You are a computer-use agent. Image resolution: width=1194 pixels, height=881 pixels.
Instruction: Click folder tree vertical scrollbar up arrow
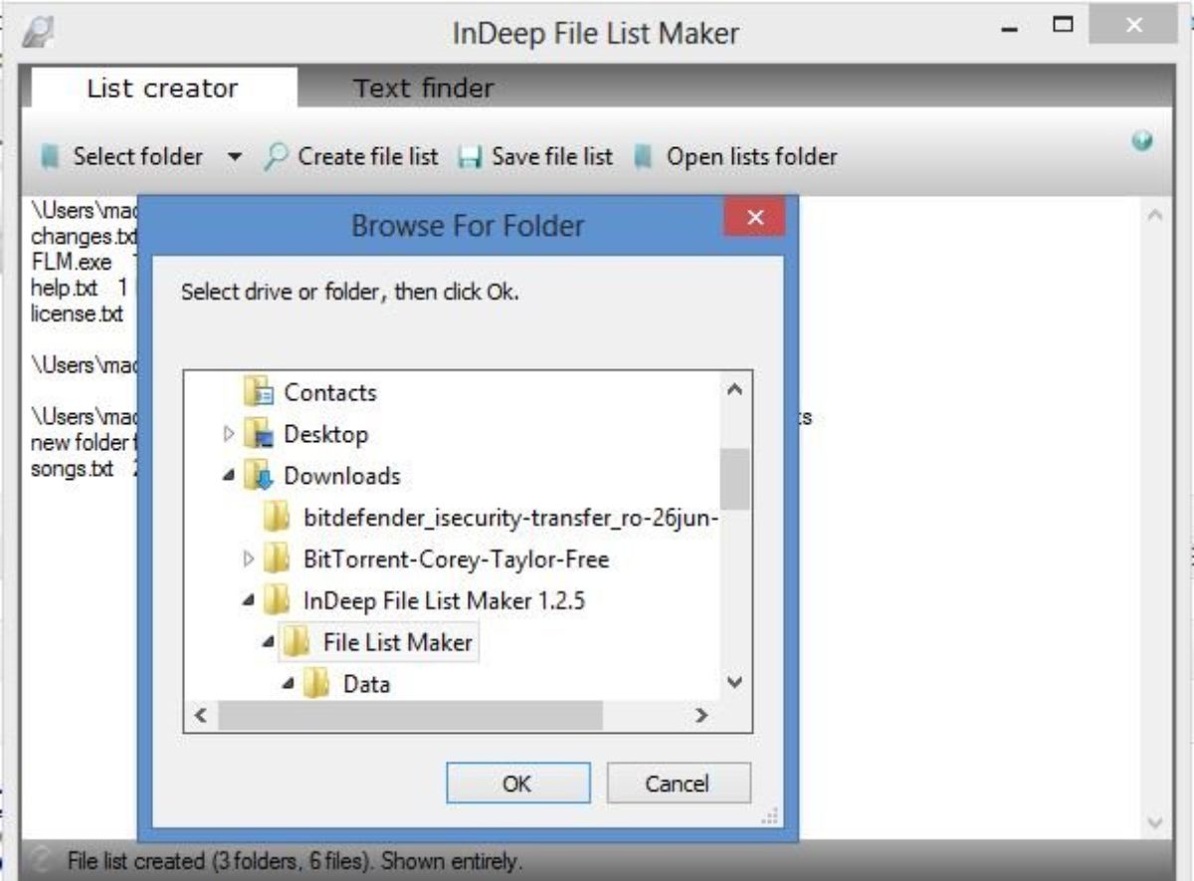tap(735, 389)
